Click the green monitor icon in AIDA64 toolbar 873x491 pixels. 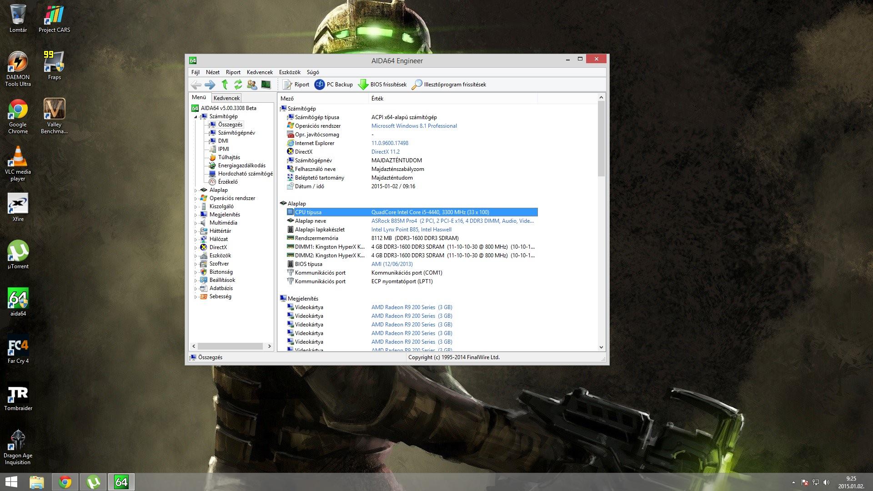coord(266,85)
